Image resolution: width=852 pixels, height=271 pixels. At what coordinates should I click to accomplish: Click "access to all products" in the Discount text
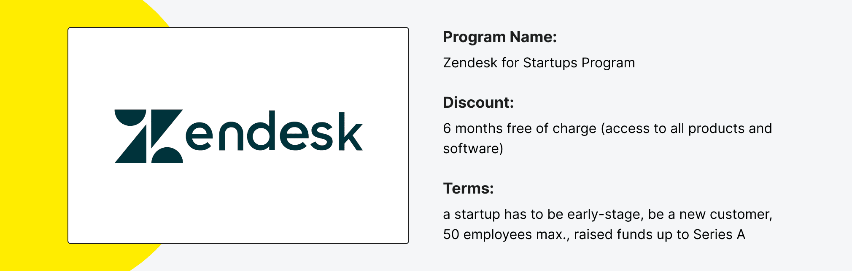(673, 128)
